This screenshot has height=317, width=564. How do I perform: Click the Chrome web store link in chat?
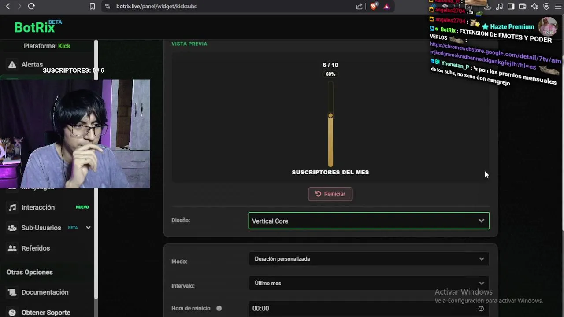click(495, 56)
